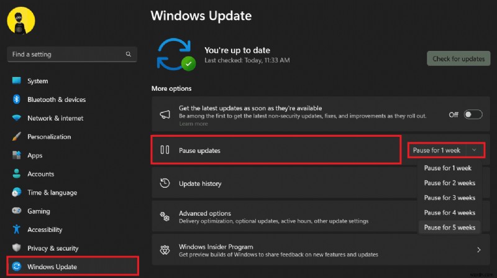The image size is (497, 278).
Task: Click the Bluetooth icon in sidebar
Action: coord(17,100)
